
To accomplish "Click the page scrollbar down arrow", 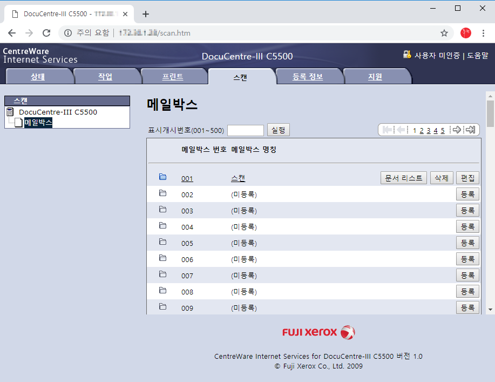I will click(490, 310).
